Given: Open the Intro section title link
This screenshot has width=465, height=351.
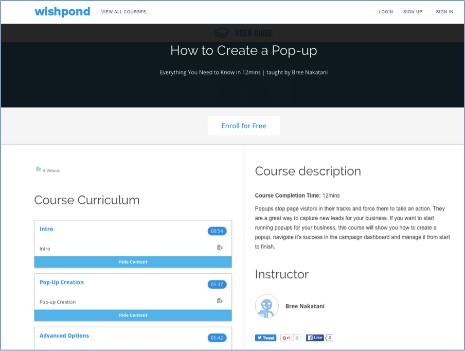Looking at the screenshot, I should [x=46, y=229].
